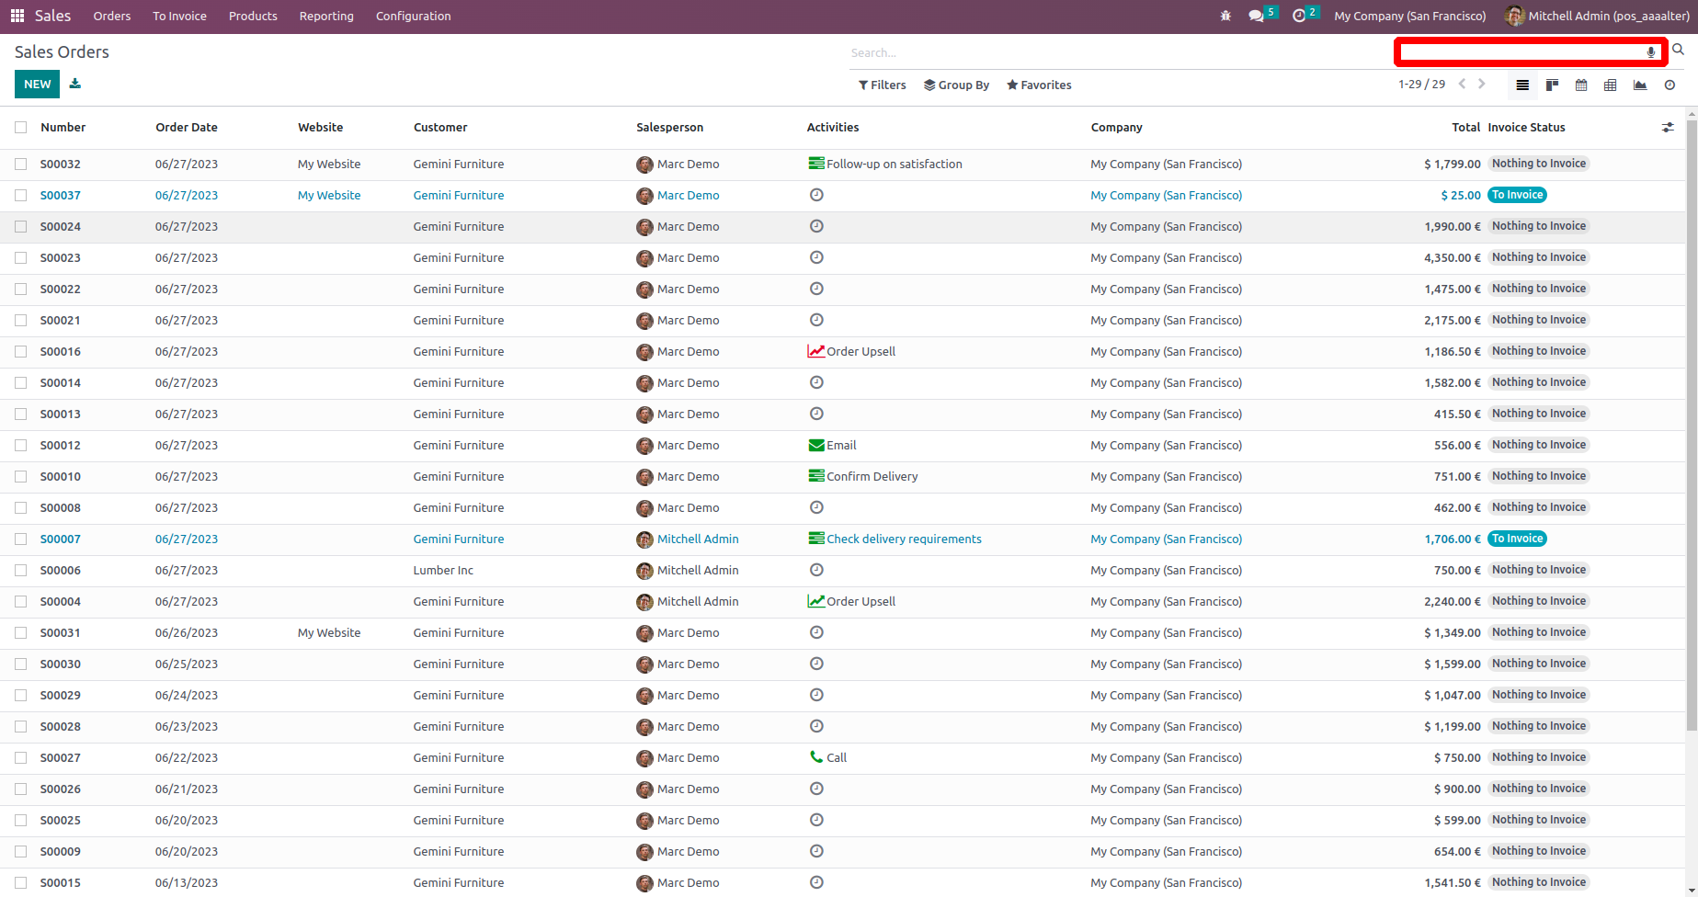Open the Filters dropdown

tap(883, 85)
